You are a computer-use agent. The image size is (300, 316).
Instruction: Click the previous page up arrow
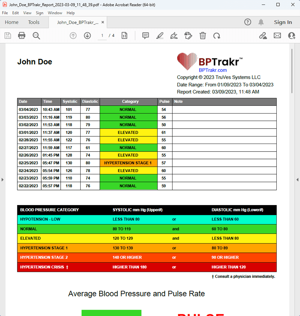[73, 36]
